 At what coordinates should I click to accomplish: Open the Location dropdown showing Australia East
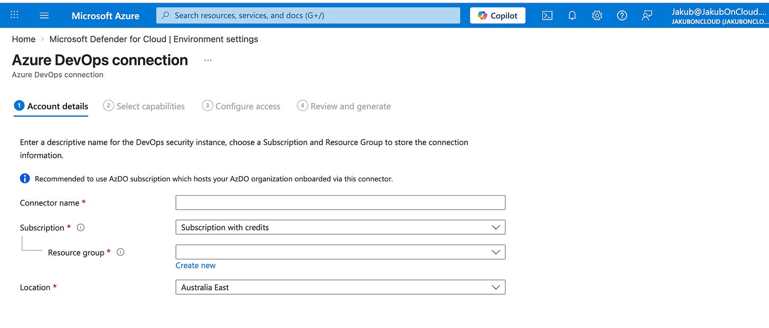coord(340,287)
